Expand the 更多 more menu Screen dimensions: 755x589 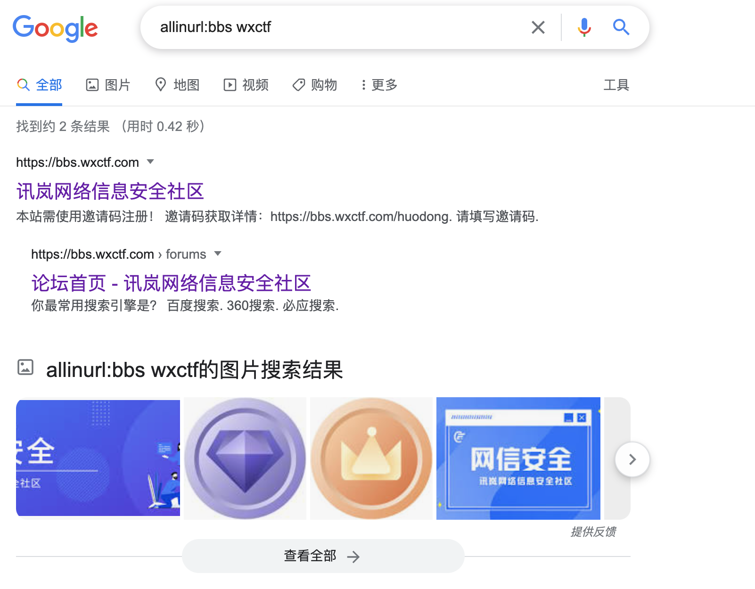tap(379, 85)
